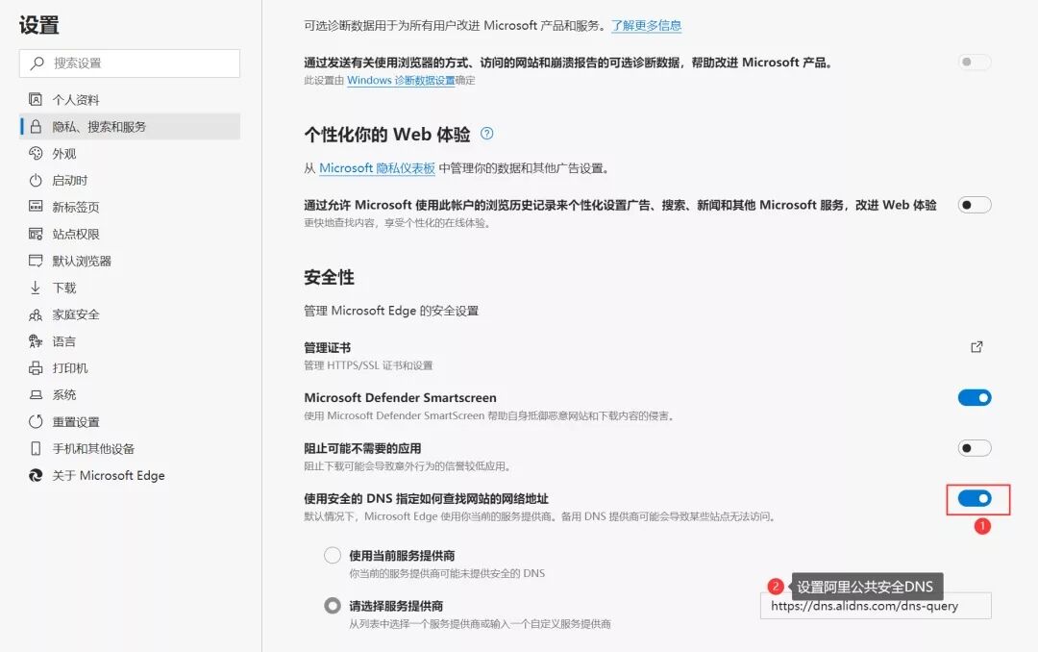Select the 请选择服务提供商 radio button
The height and width of the screenshot is (652, 1038).
333,606
